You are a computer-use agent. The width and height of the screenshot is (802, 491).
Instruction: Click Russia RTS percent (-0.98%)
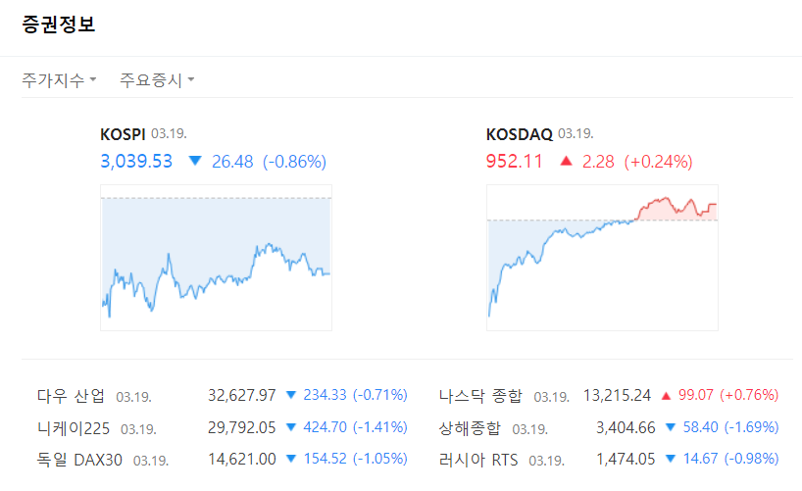point(751,459)
